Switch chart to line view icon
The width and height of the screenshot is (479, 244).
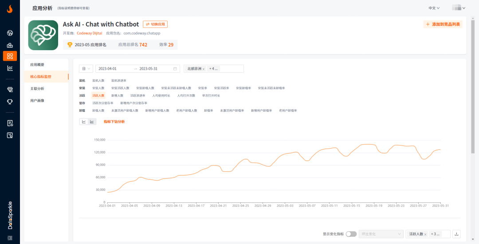point(84,122)
